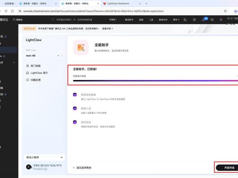Click the user avatar at sidebar bottom
Screen dimensions: 238x178
[x=29, y=167]
